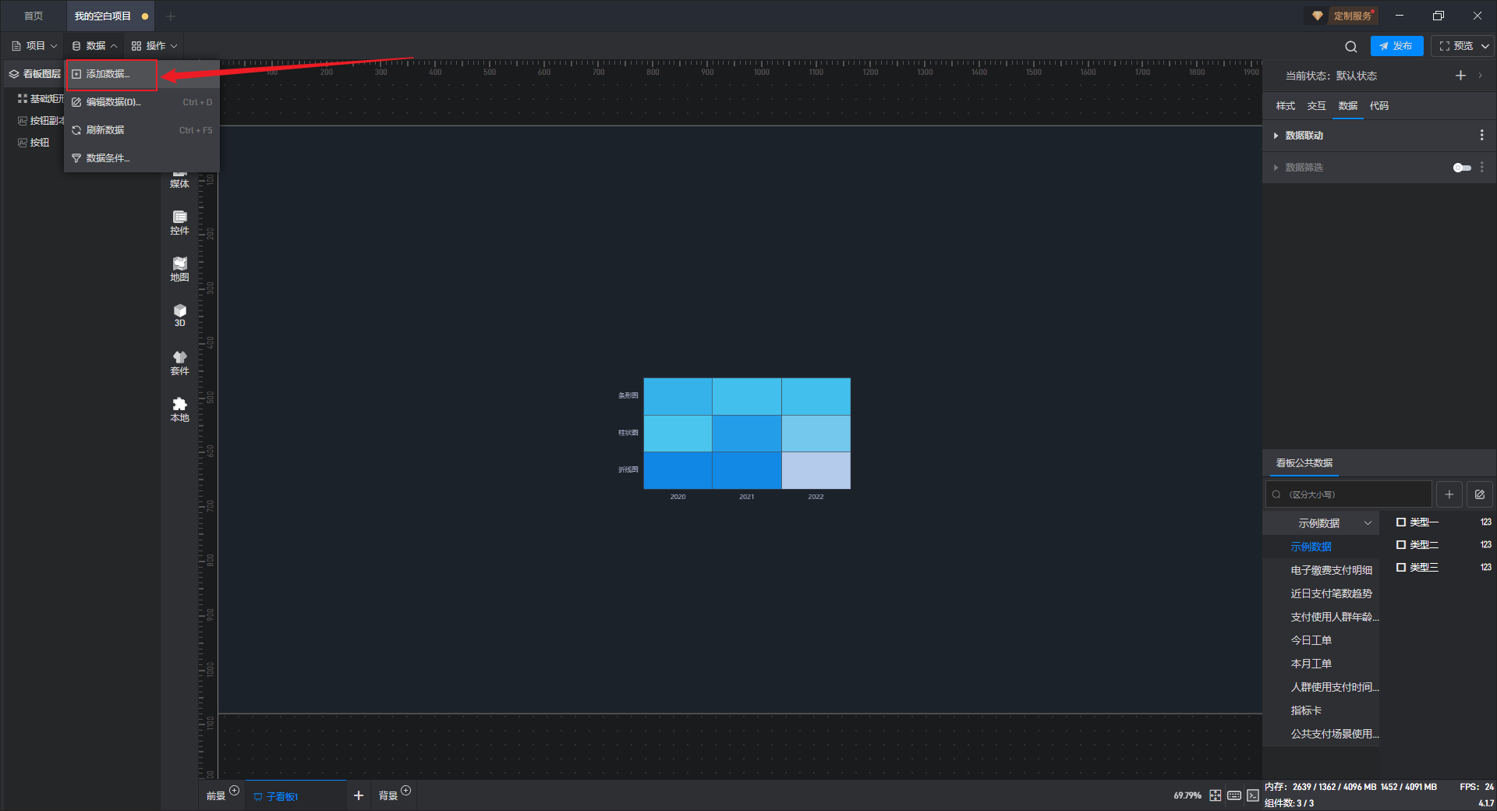Click the 发布 publish button

(x=1396, y=46)
